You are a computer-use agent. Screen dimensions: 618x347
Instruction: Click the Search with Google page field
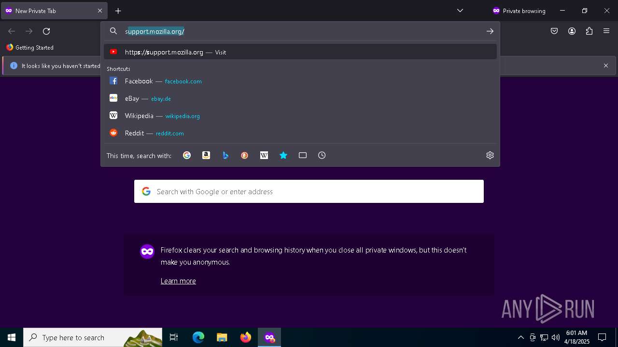point(309,191)
